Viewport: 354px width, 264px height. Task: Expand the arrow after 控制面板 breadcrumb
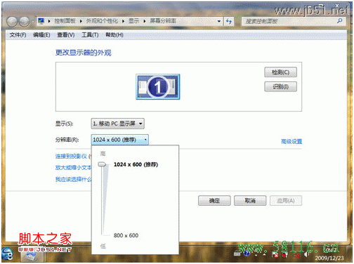click(x=81, y=21)
